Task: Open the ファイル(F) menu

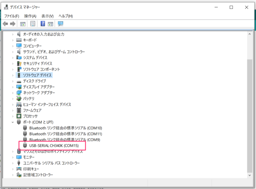Action: click(x=11, y=16)
